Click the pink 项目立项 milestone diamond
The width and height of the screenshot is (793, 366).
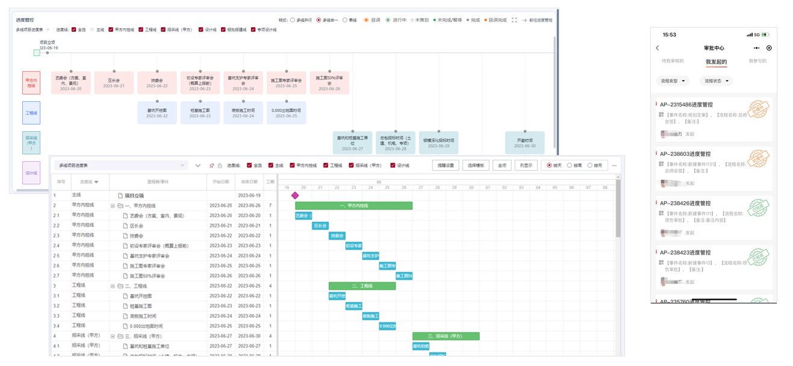(x=295, y=196)
